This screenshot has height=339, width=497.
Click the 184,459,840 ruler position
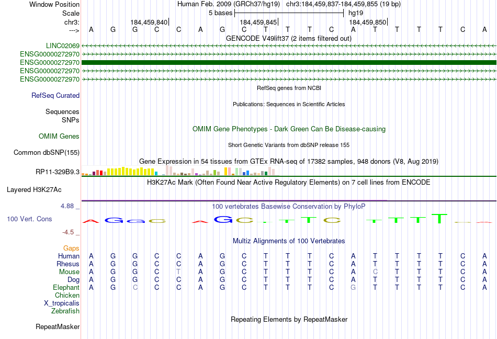pyautogui.click(x=149, y=22)
